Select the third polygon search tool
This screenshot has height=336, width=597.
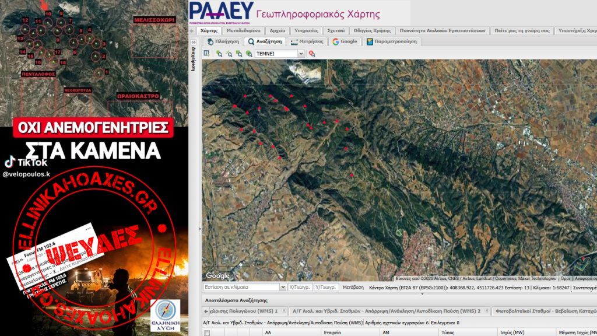239,54
